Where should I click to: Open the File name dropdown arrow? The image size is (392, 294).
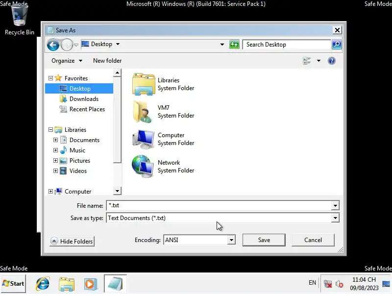tap(335, 206)
